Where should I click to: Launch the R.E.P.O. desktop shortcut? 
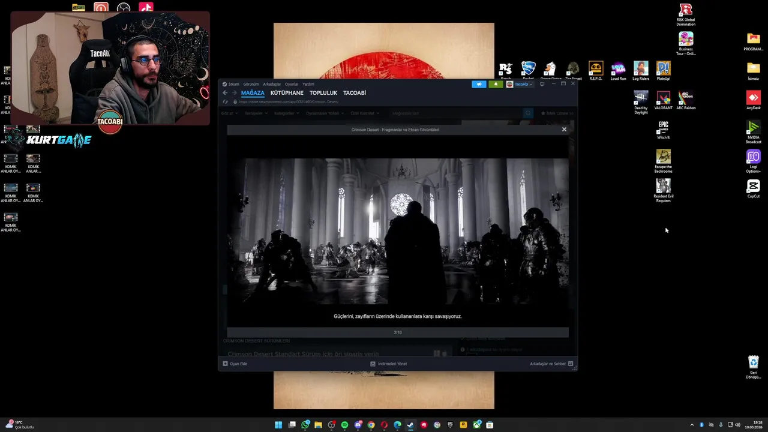596,71
